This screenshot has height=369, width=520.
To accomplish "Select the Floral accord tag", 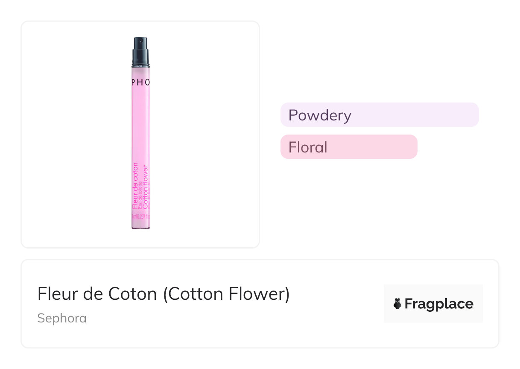I will tap(308, 147).
